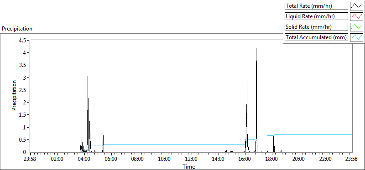This screenshot has height=170, width=365.
Task: Click the Liquid Rate red line icon
Action: click(357, 16)
